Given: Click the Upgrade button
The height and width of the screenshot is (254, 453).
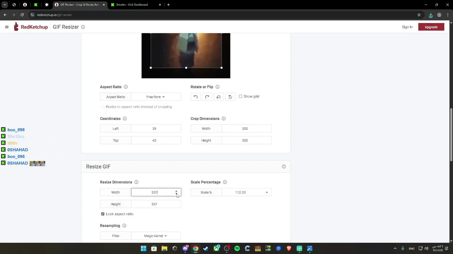Looking at the screenshot, I should click(431, 27).
